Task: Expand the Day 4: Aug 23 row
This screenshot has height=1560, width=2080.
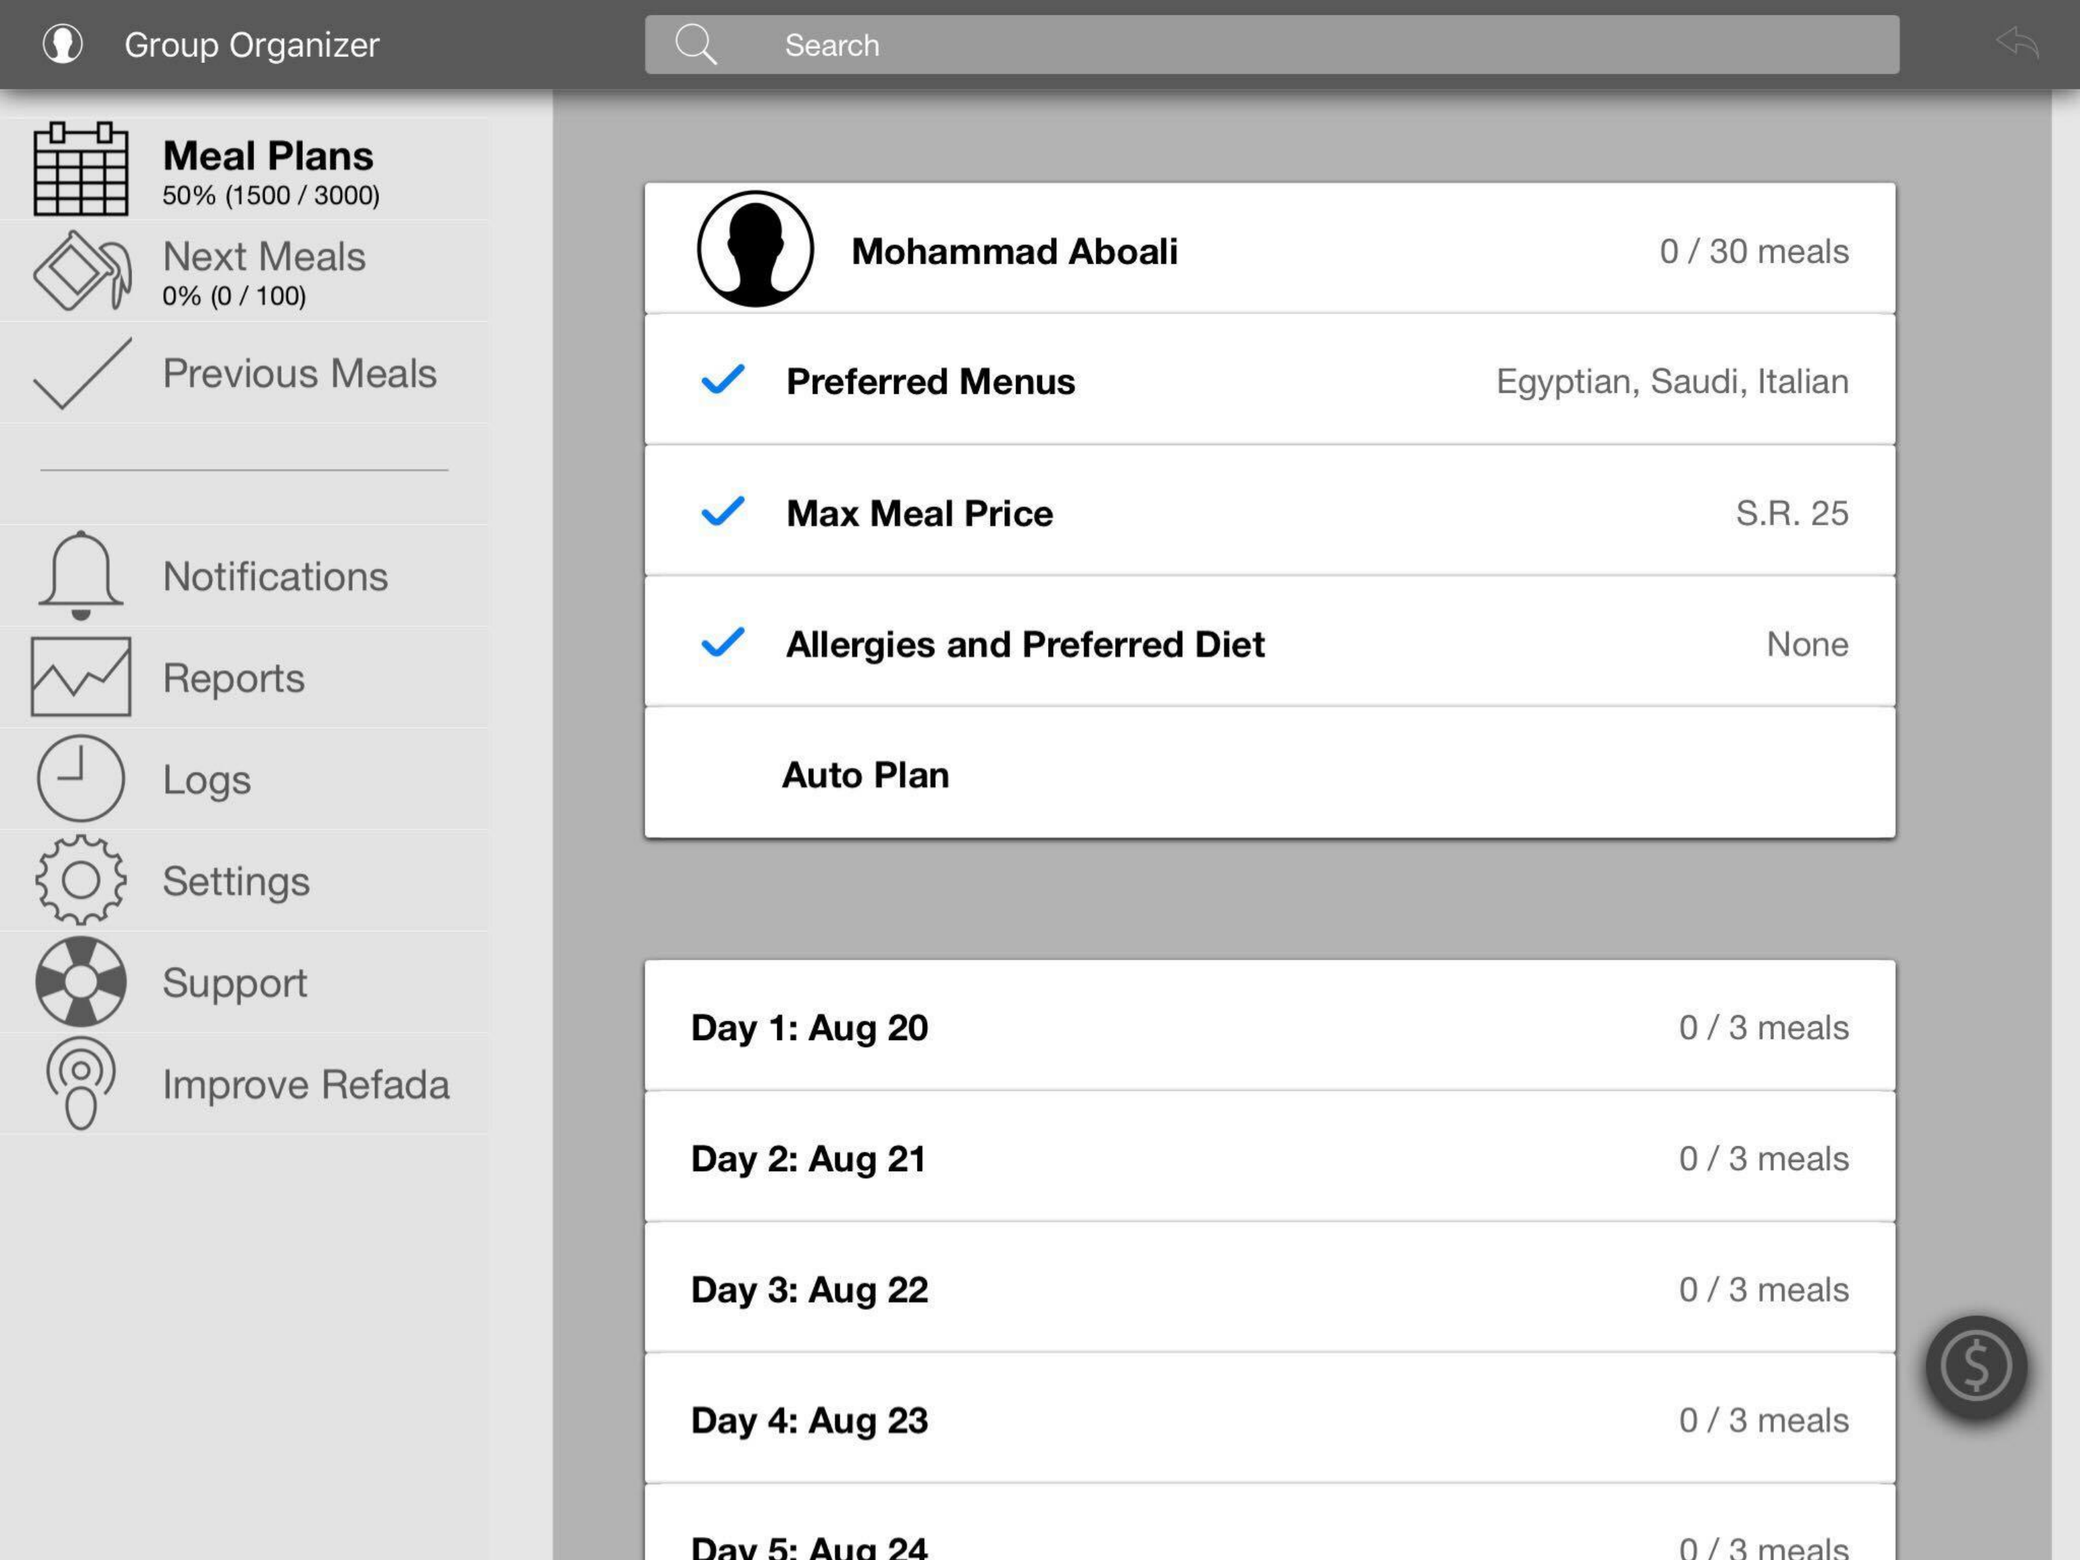Action: (x=1270, y=1420)
